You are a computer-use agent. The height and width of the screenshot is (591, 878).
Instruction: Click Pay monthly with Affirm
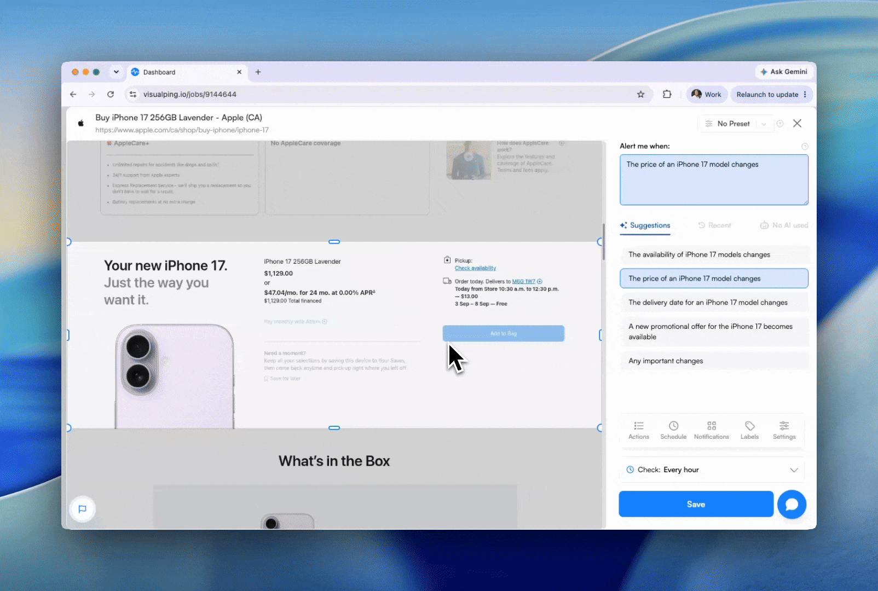[x=296, y=322]
